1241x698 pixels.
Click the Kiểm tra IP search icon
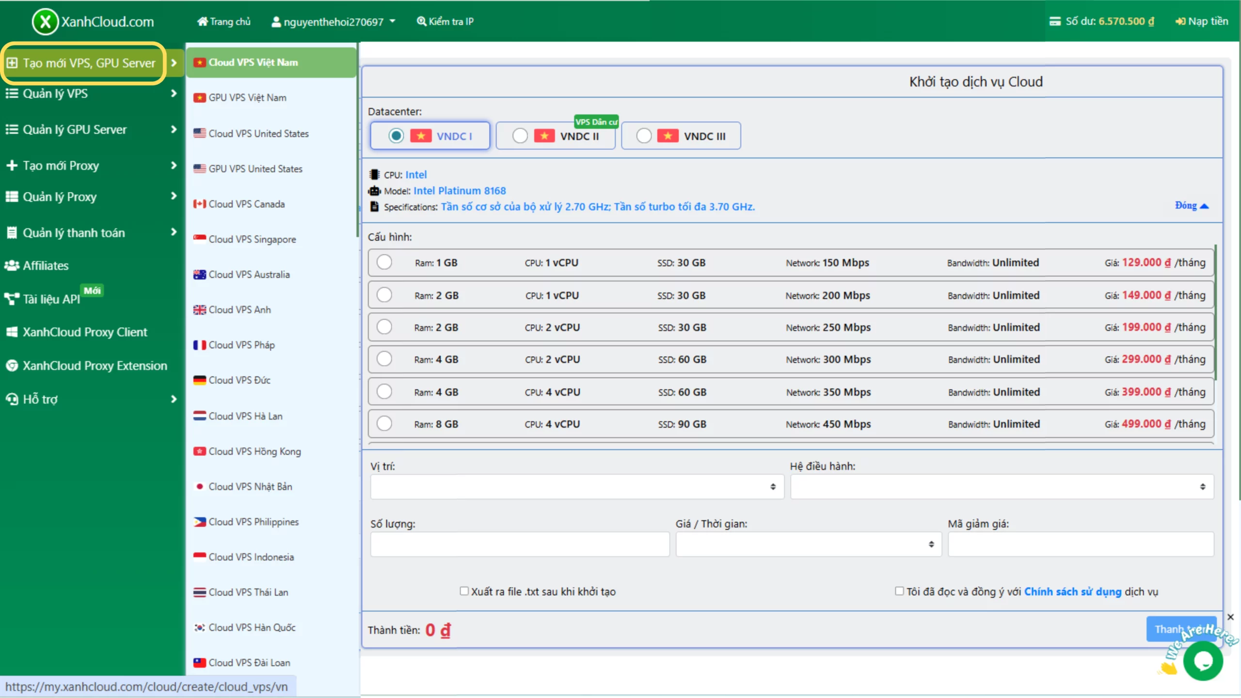point(421,21)
